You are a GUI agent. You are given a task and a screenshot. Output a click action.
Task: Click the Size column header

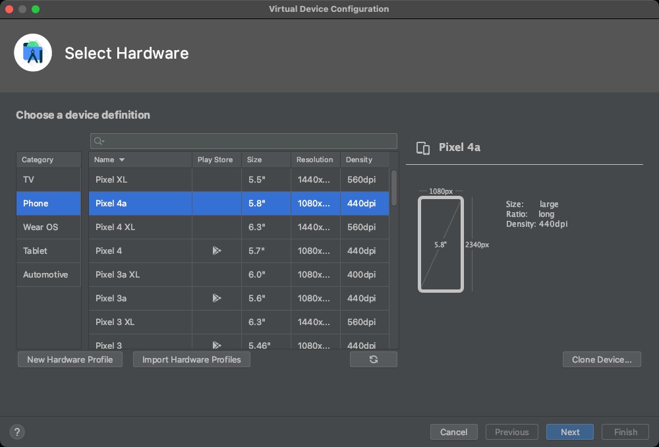point(266,160)
